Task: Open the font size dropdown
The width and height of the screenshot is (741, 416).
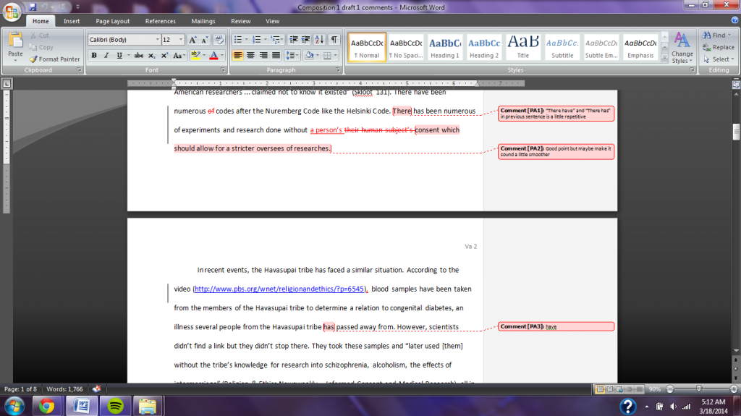Action: [181, 40]
